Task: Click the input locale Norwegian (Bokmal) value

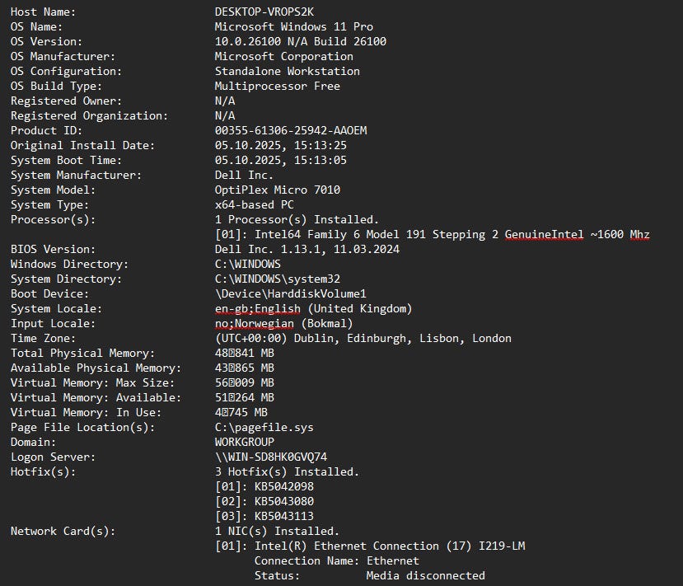Action: coord(283,324)
